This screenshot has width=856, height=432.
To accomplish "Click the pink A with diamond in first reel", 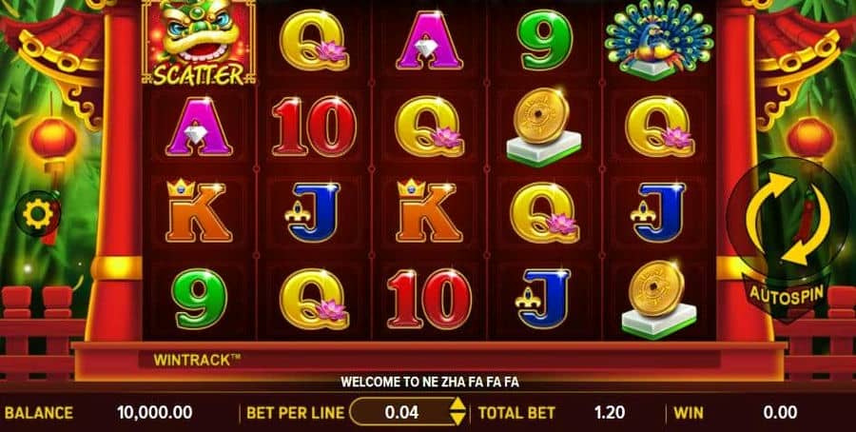I will coord(199,128).
